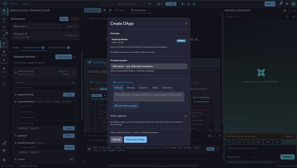Delete all deployed contracts trash icon
Screen dimensions: 297x168
click(74, 57)
